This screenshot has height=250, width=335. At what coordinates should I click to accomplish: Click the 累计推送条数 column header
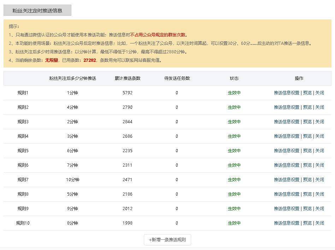coord(128,78)
